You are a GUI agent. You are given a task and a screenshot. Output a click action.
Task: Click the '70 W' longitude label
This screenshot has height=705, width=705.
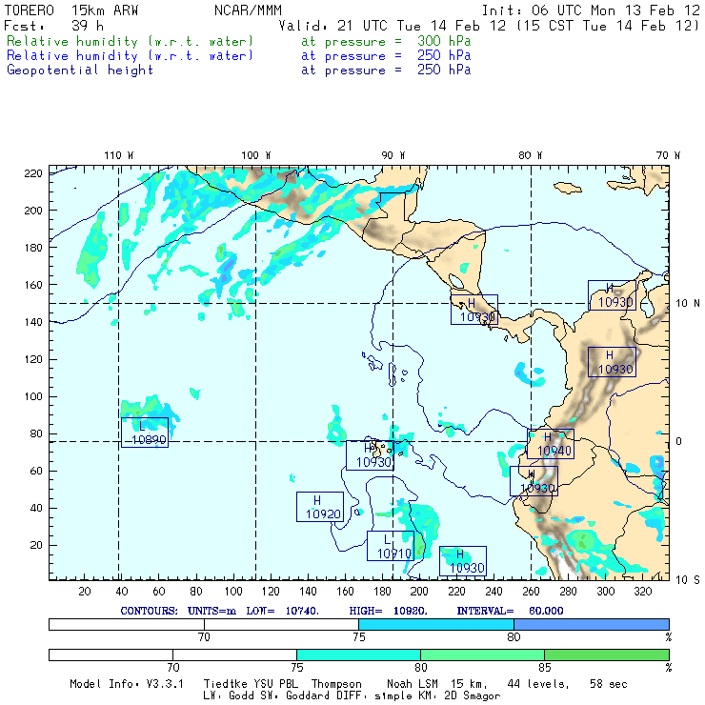tap(668, 155)
